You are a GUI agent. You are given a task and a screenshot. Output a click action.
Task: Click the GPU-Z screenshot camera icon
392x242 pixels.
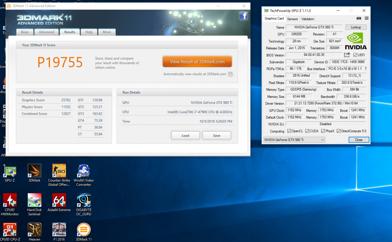pos(359,19)
